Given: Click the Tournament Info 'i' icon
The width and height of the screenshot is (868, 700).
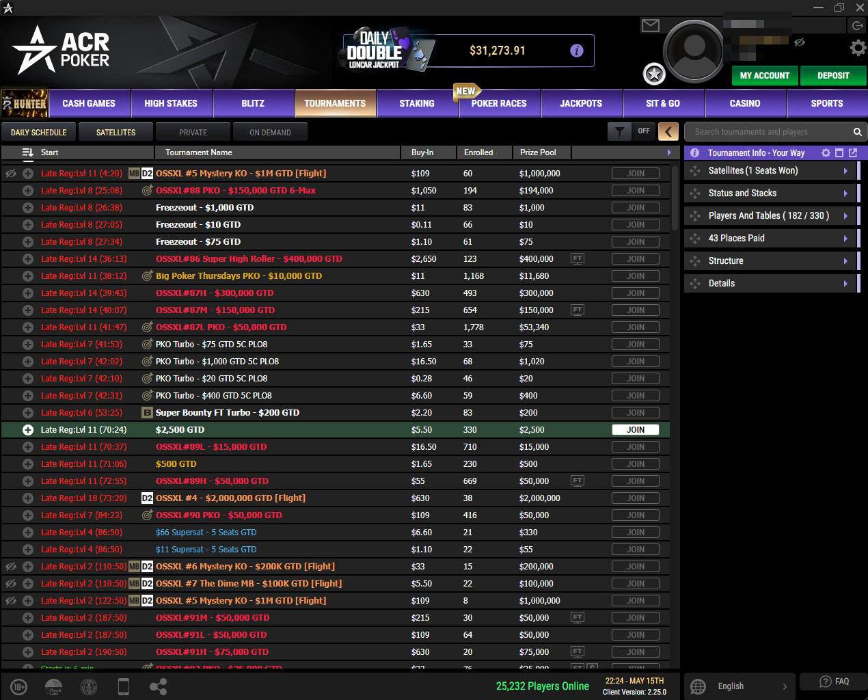Looking at the screenshot, I should pos(694,153).
